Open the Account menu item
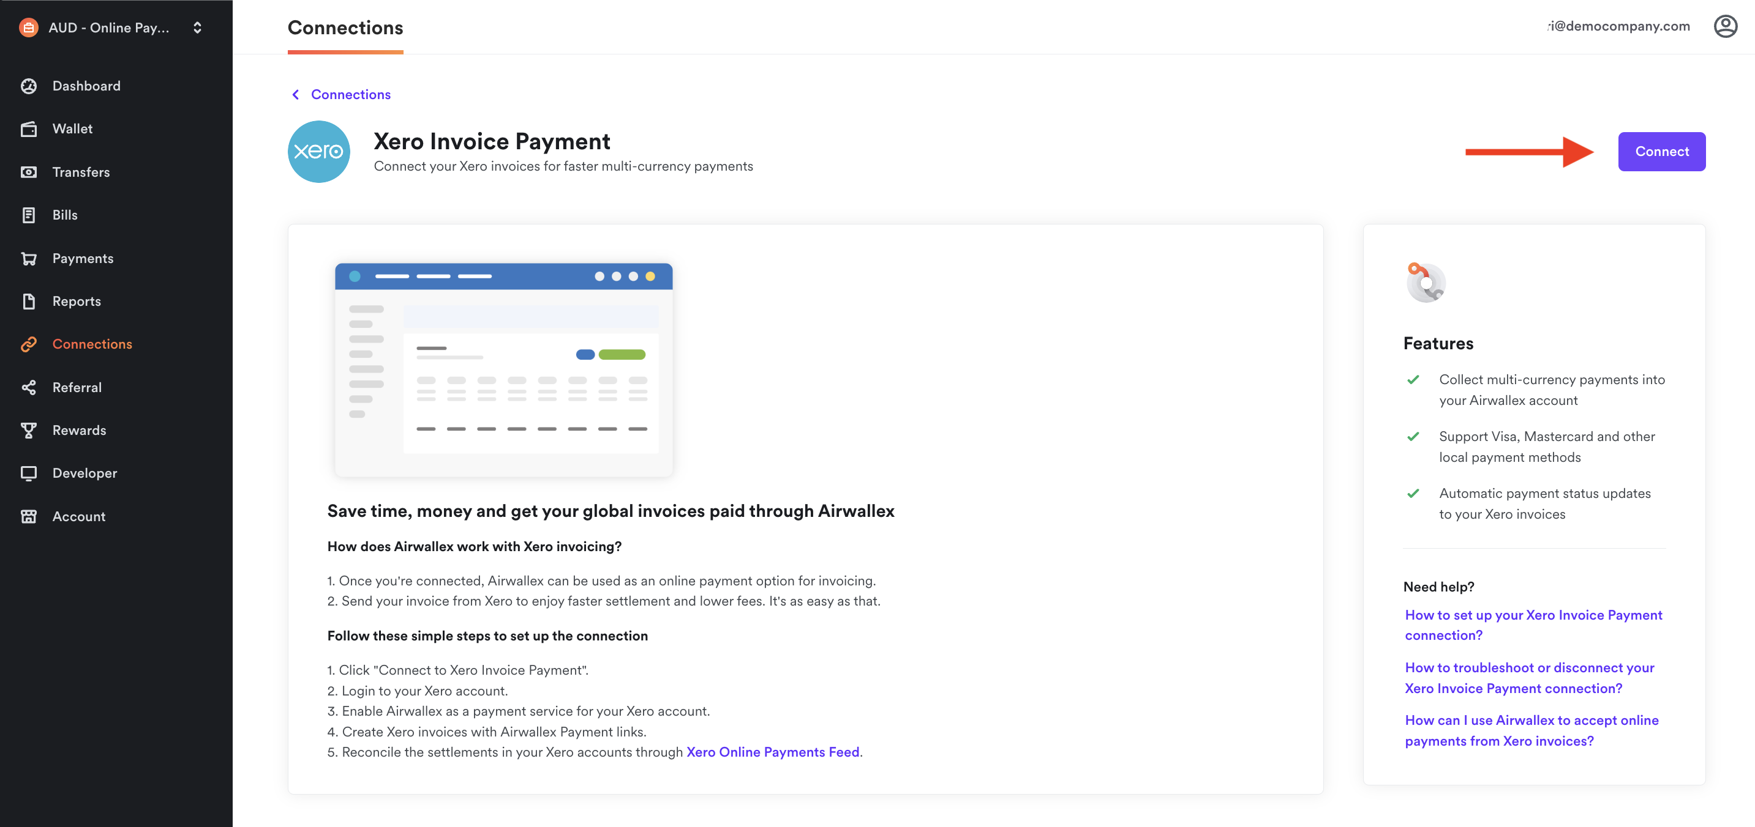 (79, 517)
